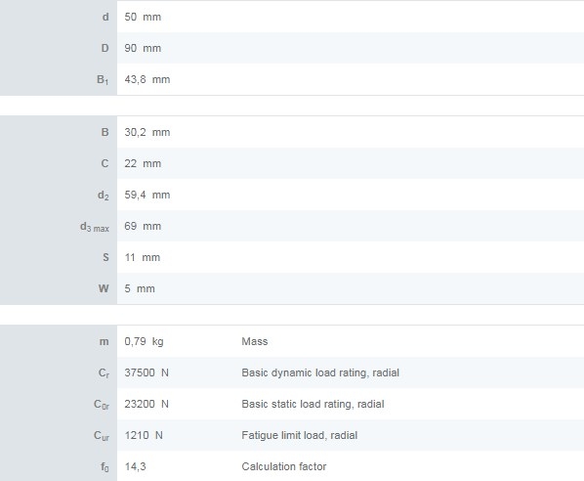Viewport: 584px width, 481px height.
Task: Select the B1 parameter label
Action: click(103, 80)
